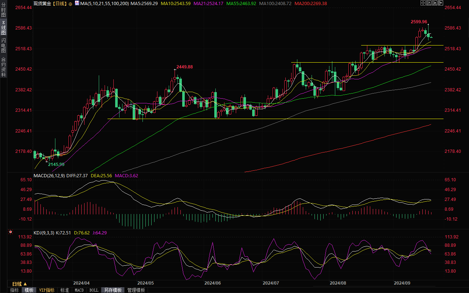Click the chart playback icon at top right

pyautogui.click(x=435, y=3)
